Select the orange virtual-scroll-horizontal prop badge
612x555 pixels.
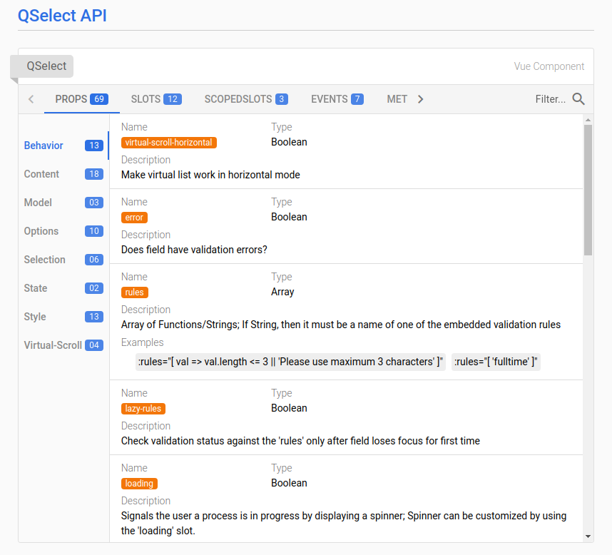point(168,142)
